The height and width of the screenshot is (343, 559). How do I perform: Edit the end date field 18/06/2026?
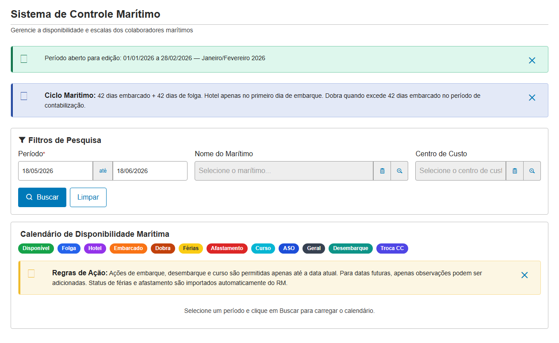pyautogui.click(x=150, y=171)
